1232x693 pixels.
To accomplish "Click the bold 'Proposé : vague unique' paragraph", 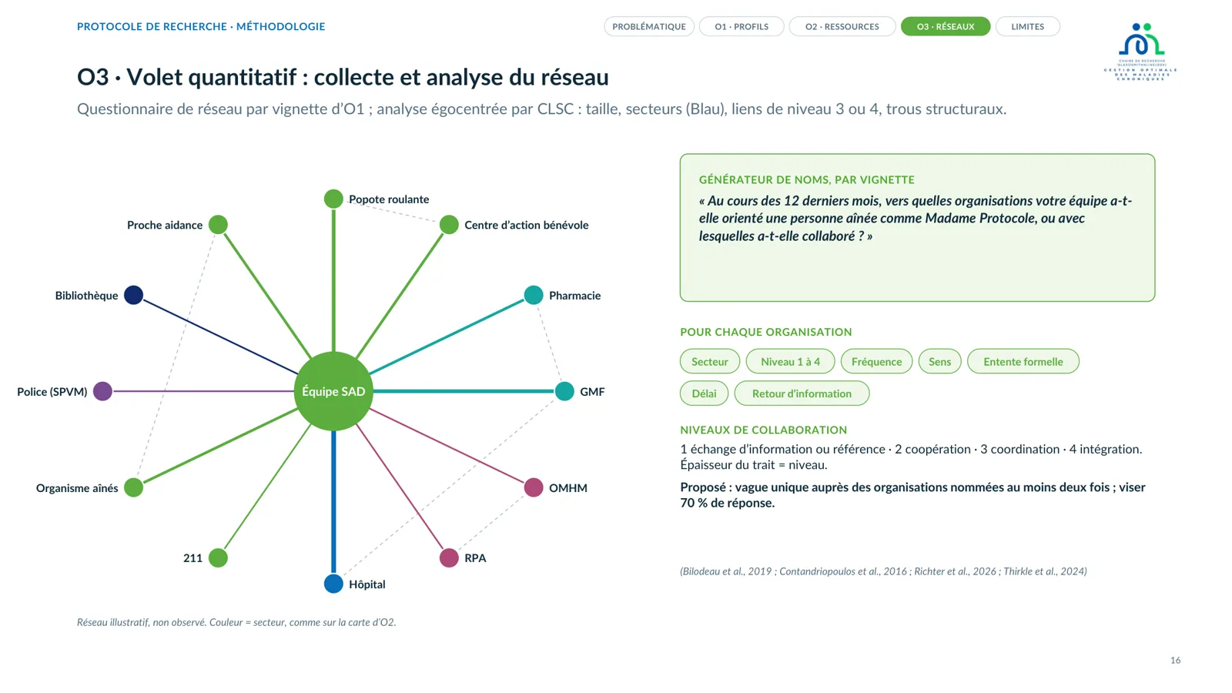I will point(912,495).
